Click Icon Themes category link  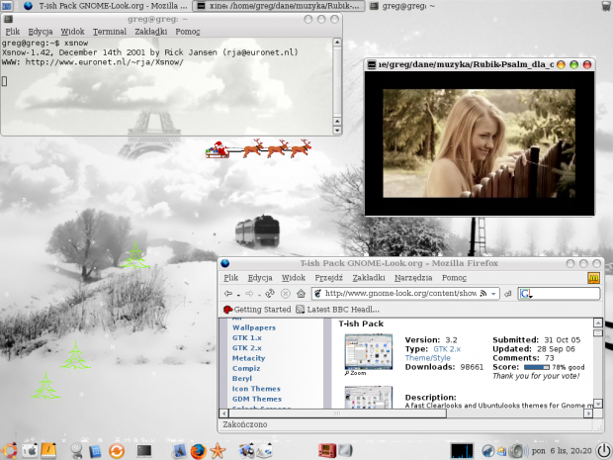pyautogui.click(x=256, y=389)
